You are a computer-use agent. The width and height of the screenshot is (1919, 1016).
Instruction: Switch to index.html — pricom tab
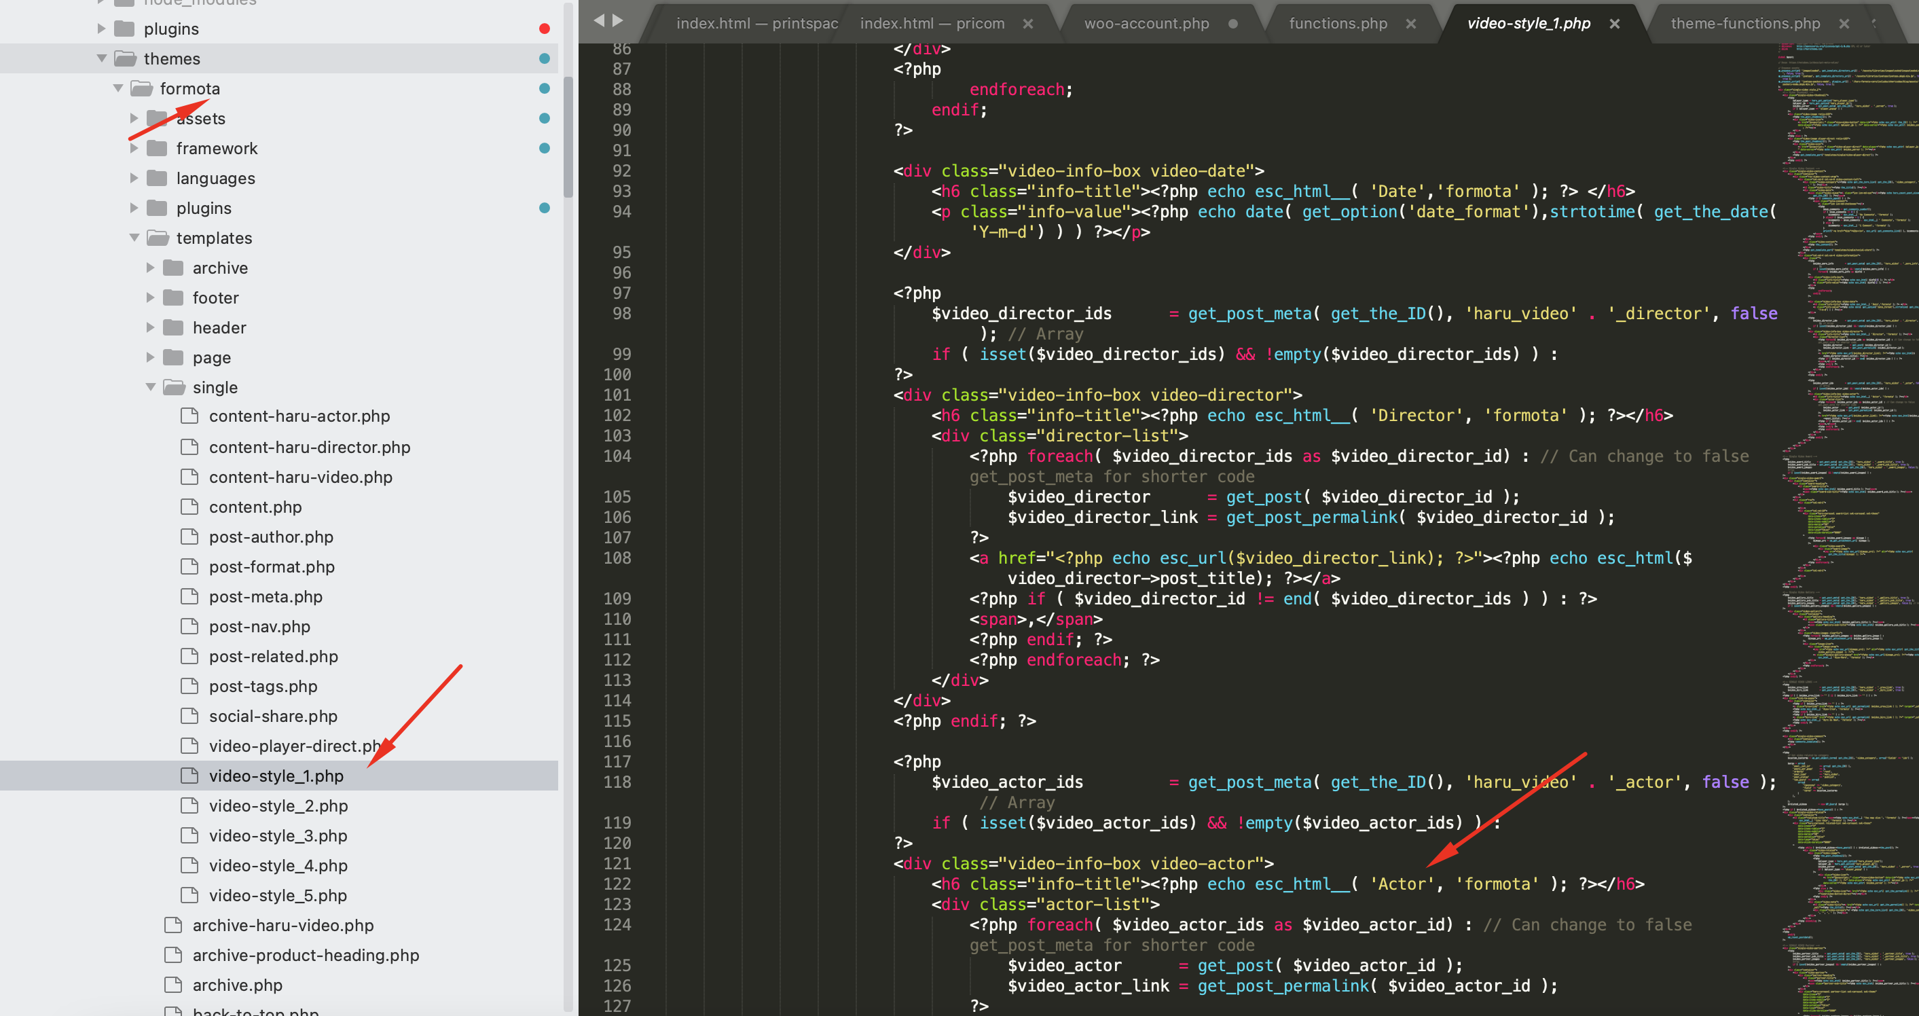coord(932,24)
